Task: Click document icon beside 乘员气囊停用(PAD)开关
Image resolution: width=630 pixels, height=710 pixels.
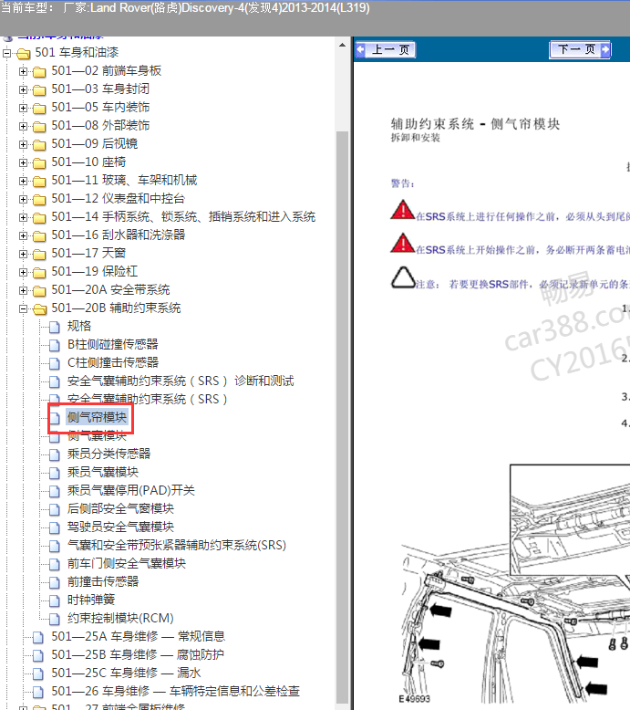Action: tap(55, 491)
